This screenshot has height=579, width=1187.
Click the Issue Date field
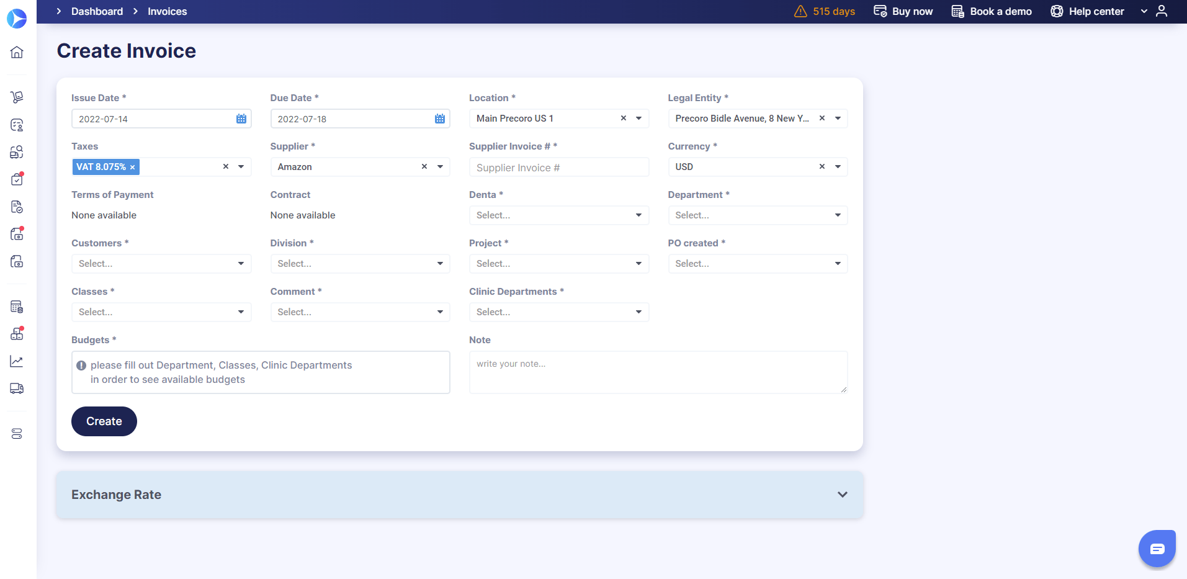[x=161, y=119]
